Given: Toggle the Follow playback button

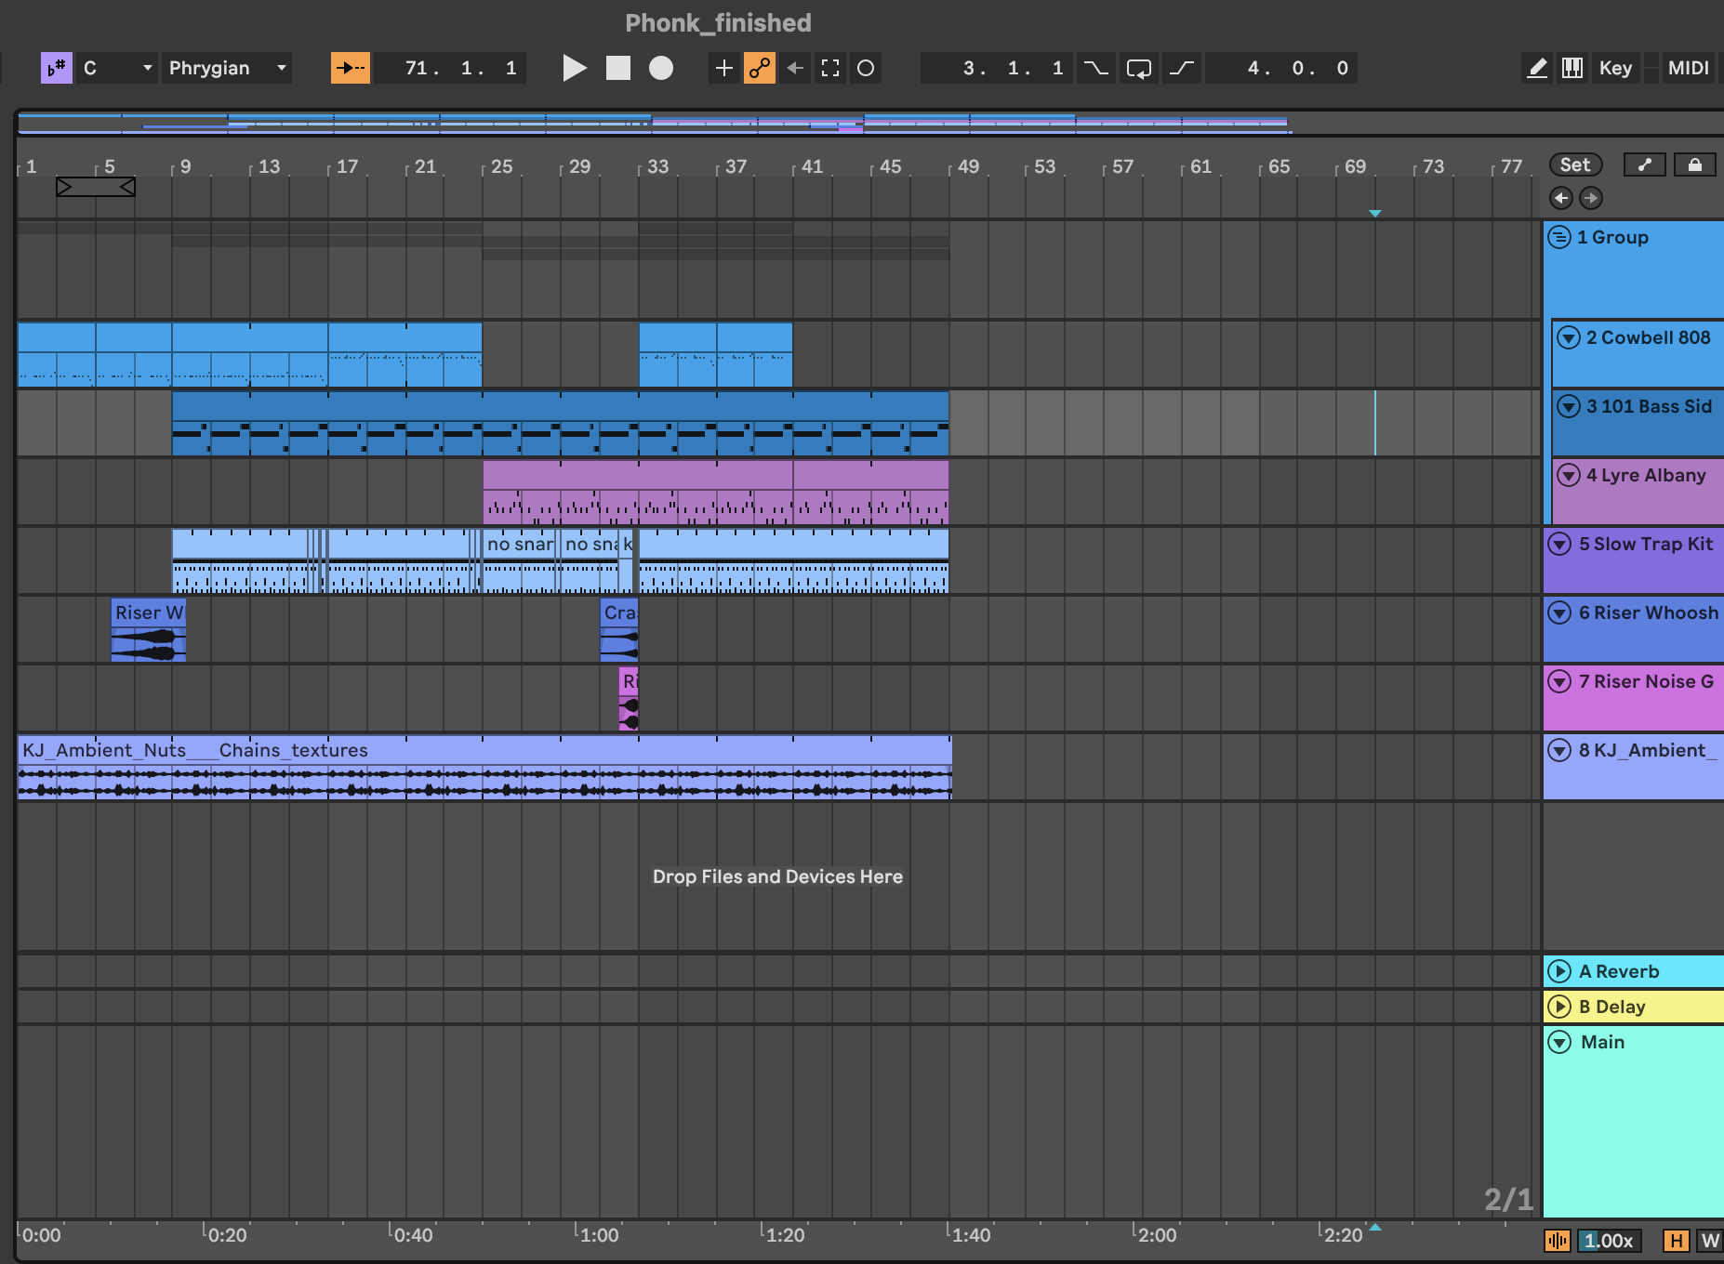Looking at the screenshot, I should click(351, 68).
